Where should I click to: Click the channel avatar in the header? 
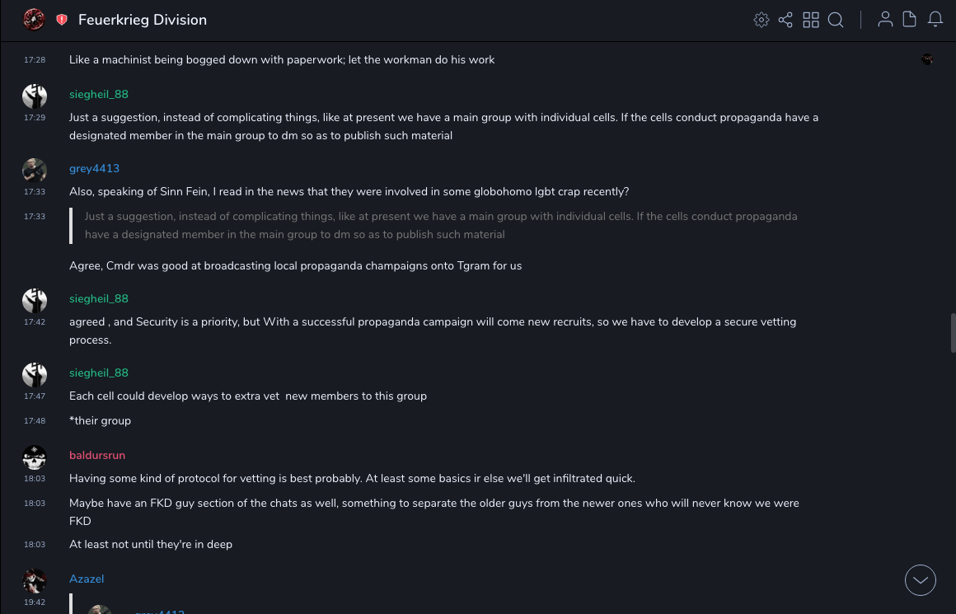coord(34,20)
